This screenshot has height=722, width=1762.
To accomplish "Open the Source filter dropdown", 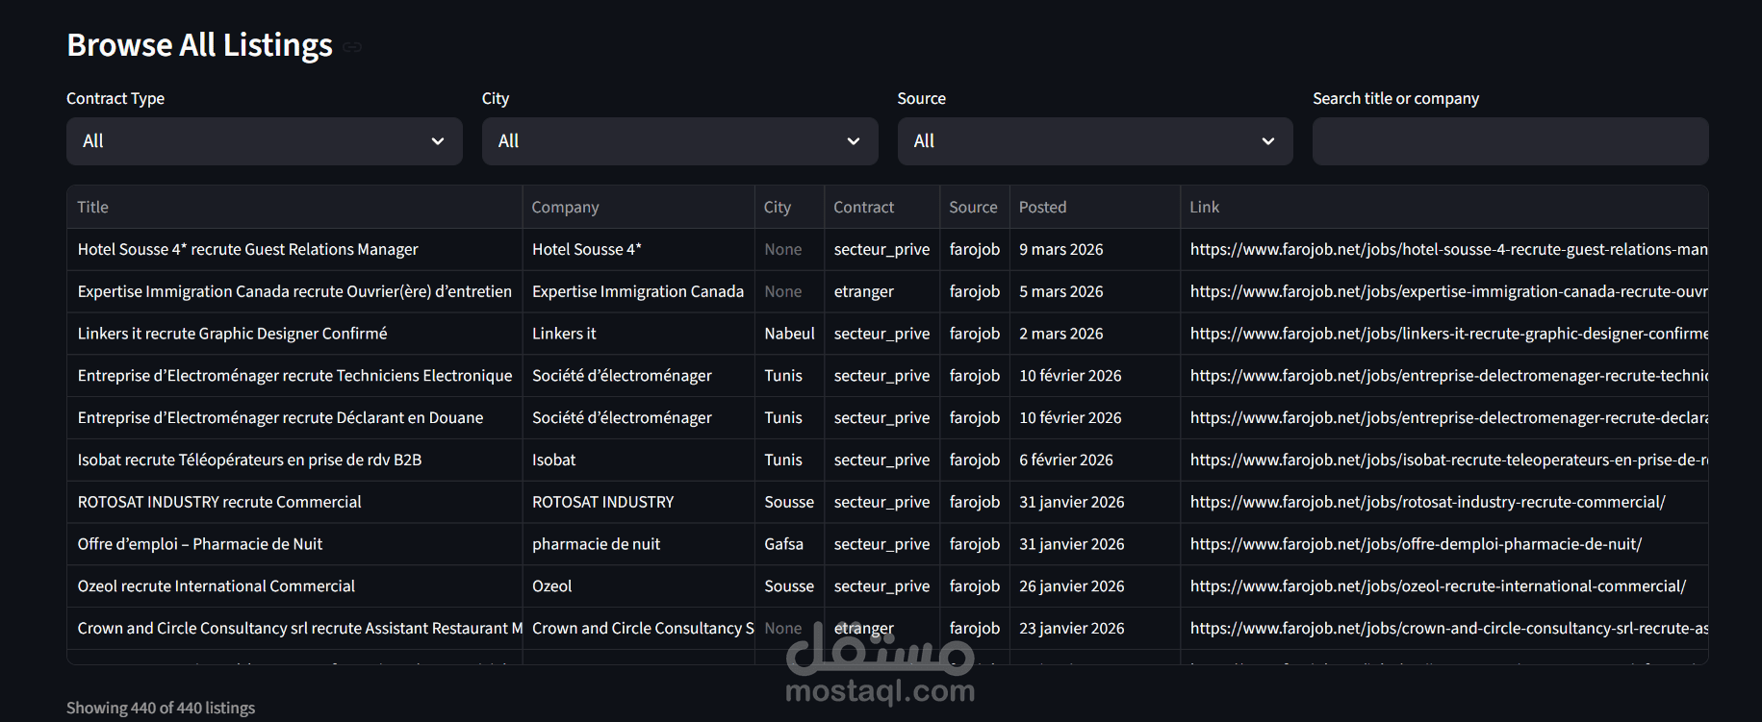I will click(1095, 141).
